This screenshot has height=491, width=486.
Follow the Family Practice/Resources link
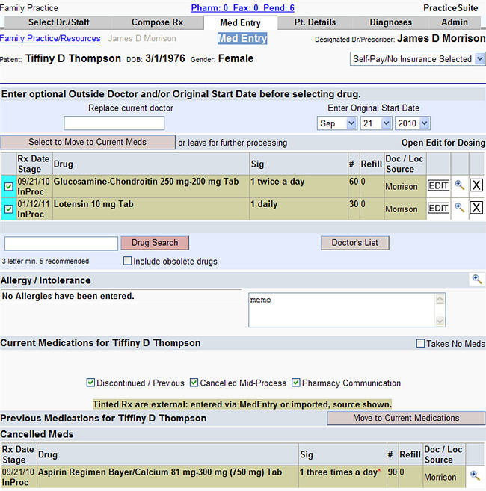click(50, 38)
